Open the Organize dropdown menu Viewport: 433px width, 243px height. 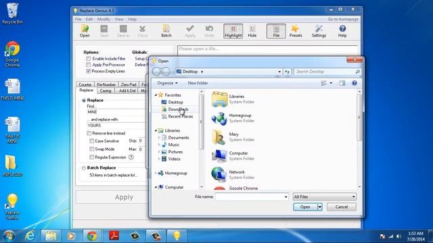coord(167,83)
